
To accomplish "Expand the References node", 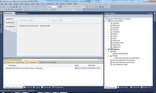I will point(108,25).
